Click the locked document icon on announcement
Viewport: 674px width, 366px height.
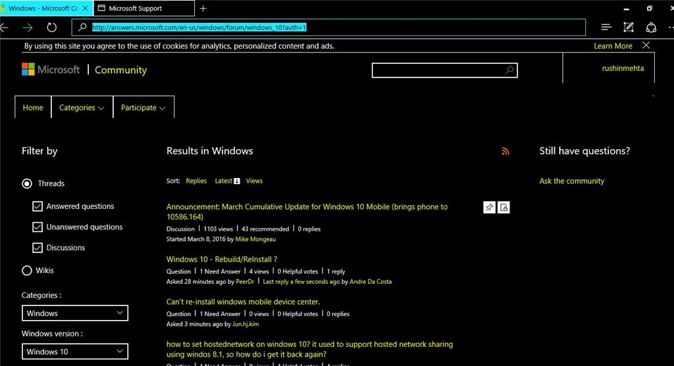point(504,207)
